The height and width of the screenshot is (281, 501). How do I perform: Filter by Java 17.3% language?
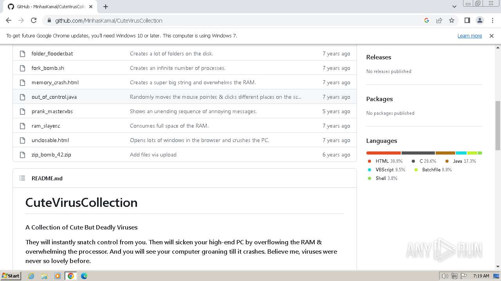[461, 161]
